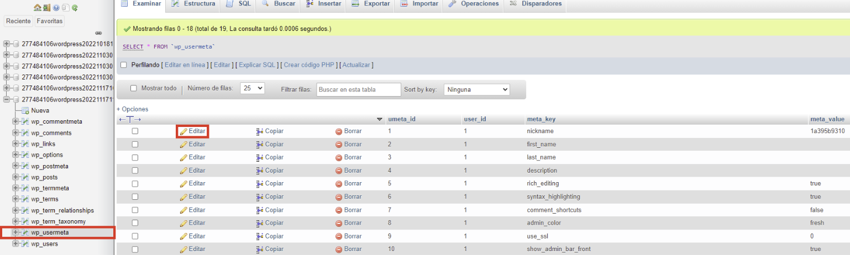Image resolution: width=850 pixels, height=255 pixels.
Task: Click the Favoritas button
Action: 50,21
